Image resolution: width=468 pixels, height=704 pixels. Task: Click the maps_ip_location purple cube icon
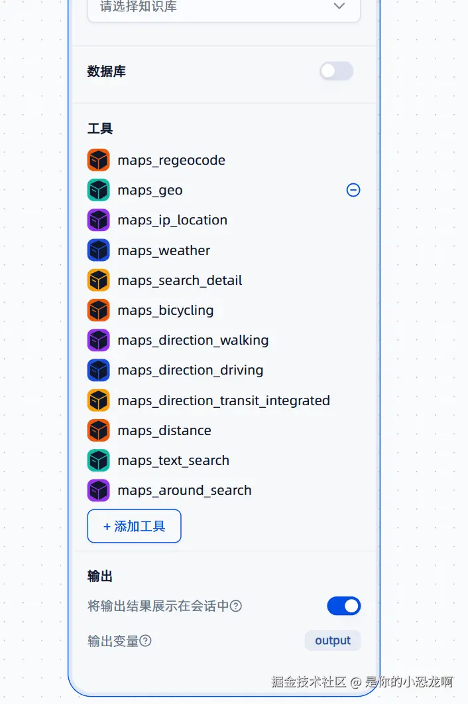coord(98,220)
